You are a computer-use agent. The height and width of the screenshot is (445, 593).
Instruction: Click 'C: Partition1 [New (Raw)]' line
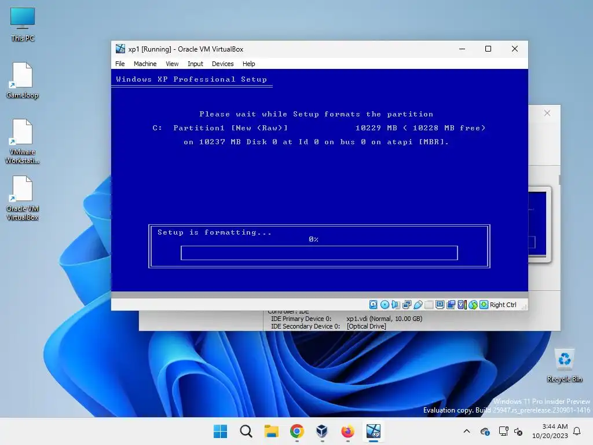tap(220, 128)
